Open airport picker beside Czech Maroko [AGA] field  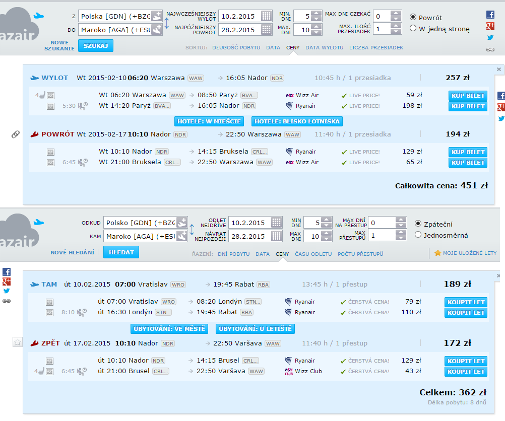181,236
